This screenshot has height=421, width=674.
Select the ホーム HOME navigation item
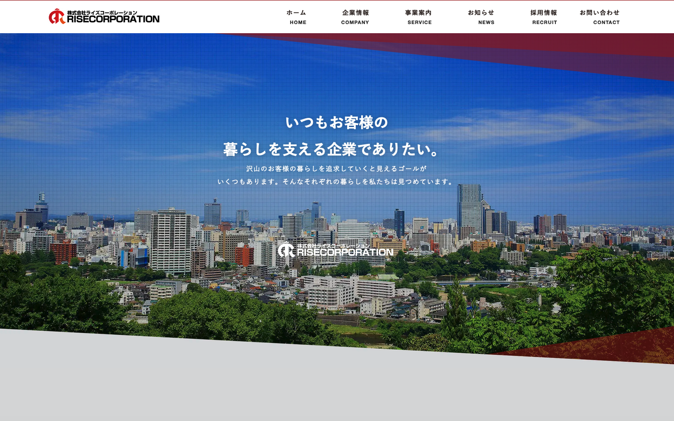tap(296, 17)
